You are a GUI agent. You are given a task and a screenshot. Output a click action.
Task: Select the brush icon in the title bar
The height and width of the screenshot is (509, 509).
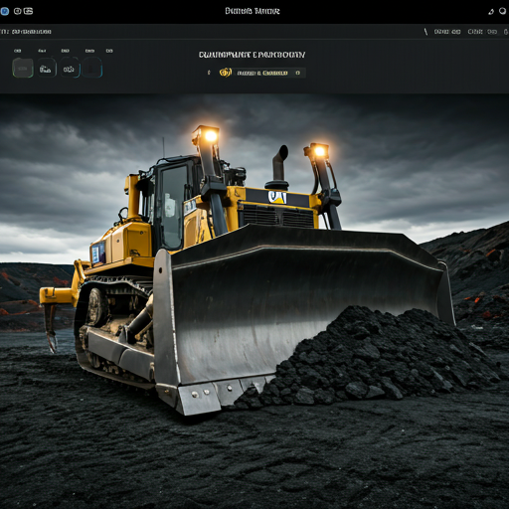[491, 12]
